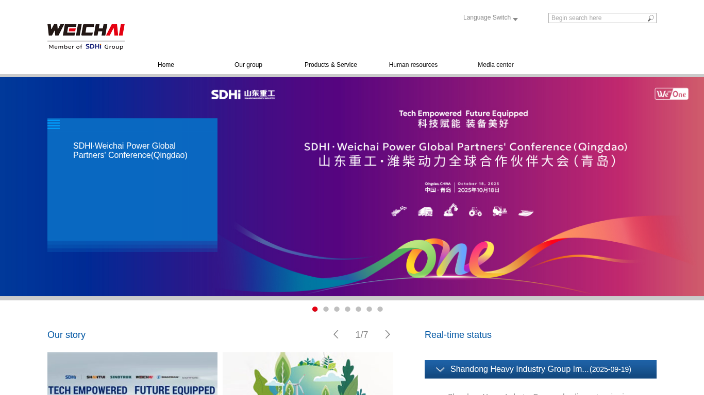Select the first red carousel dot
Screen dimensions: 704x395
tap(315, 309)
